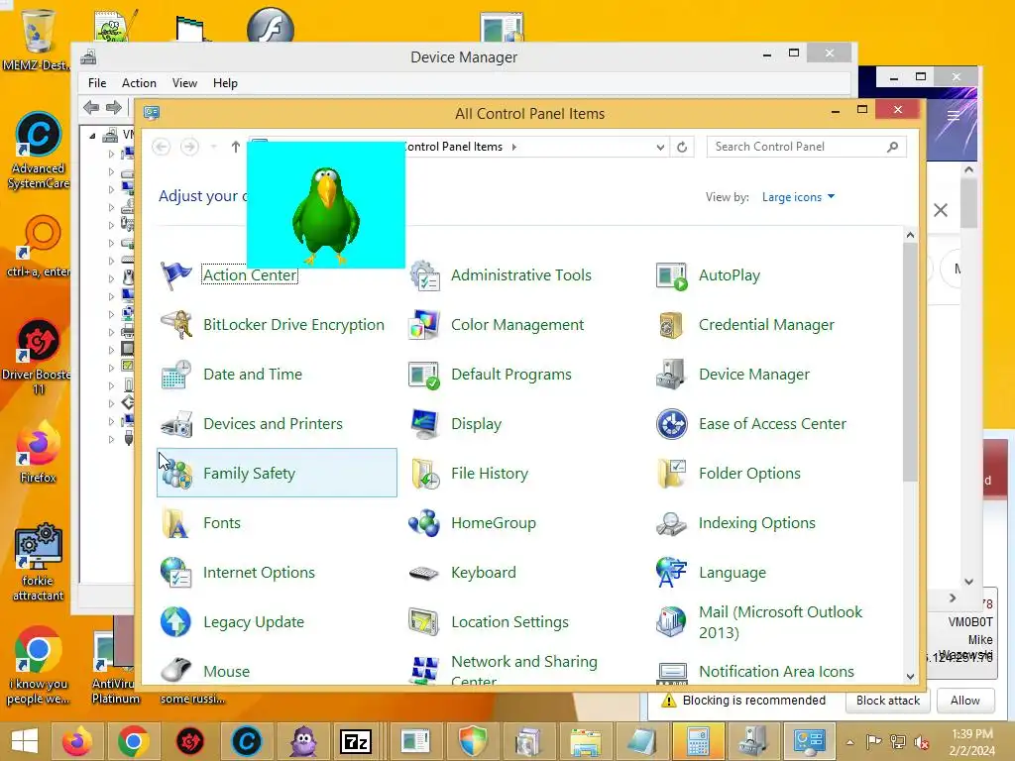Open the Notification Area Icons link

[x=776, y=672]
